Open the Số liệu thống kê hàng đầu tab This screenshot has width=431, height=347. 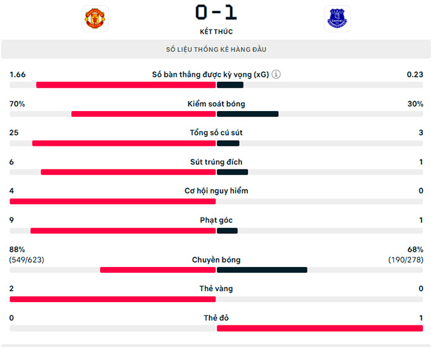pos(216,49)
